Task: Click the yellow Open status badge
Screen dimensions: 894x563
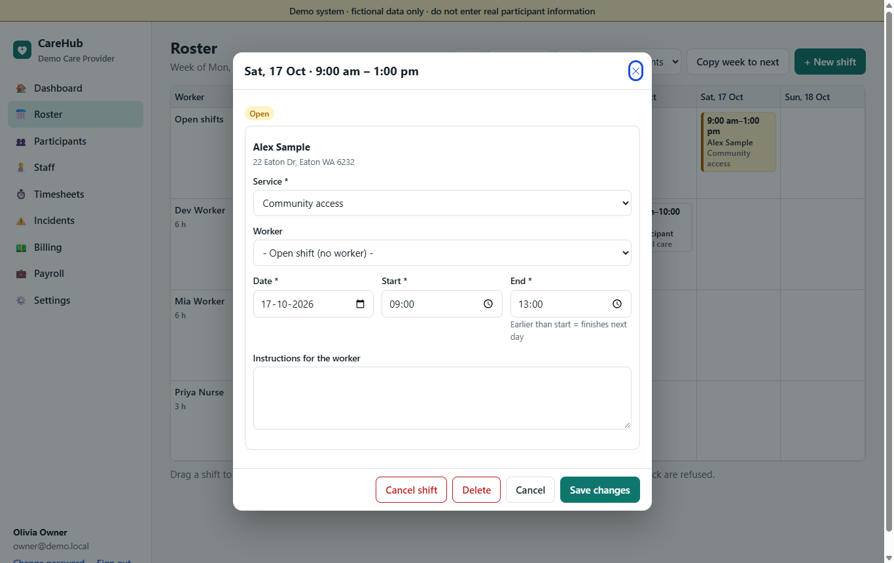Action: click(259, 113)
